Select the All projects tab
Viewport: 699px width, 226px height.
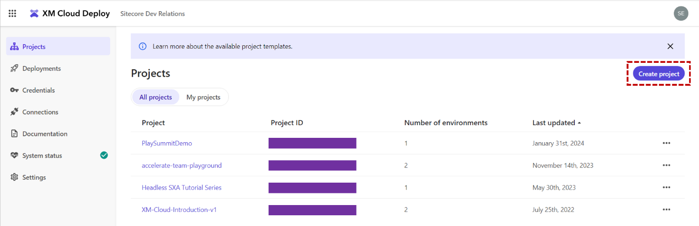pyautogui.click(x=156, y=97)
